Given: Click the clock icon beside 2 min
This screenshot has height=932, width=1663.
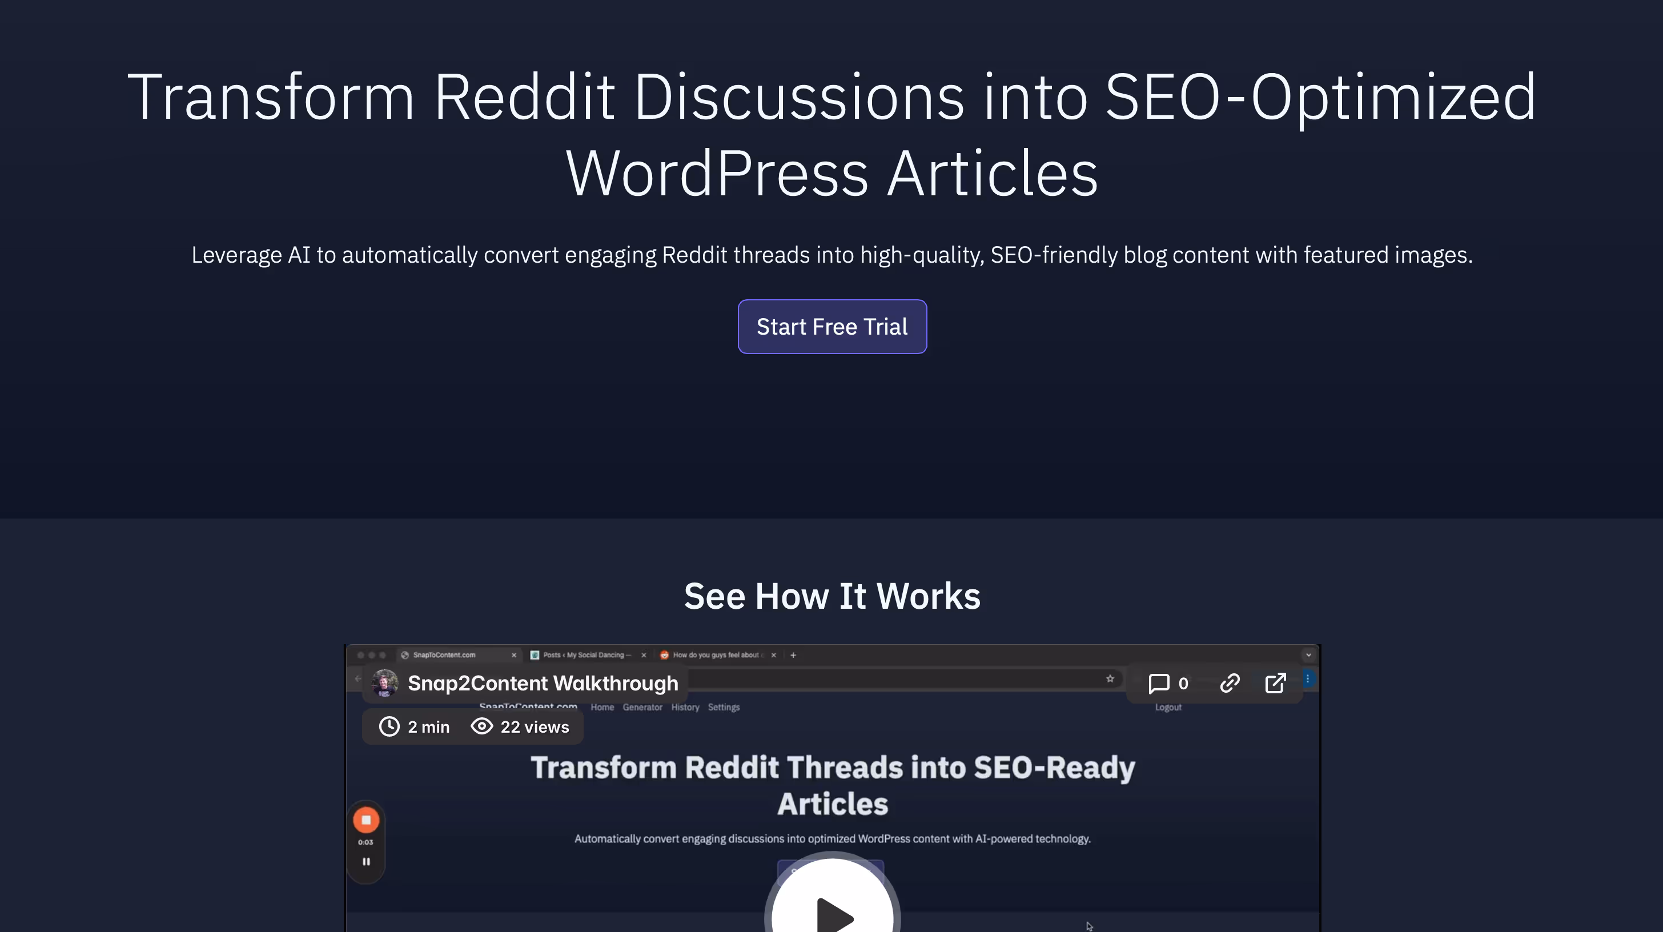Looking at the screenshot, I should tap(389, 727).
